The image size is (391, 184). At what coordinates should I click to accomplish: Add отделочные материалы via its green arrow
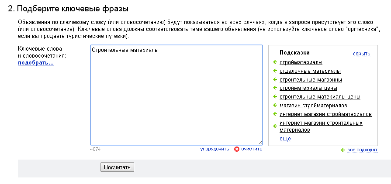(x=275, y=71)
